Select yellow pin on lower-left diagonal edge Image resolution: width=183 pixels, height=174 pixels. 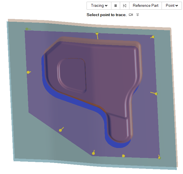60,130
